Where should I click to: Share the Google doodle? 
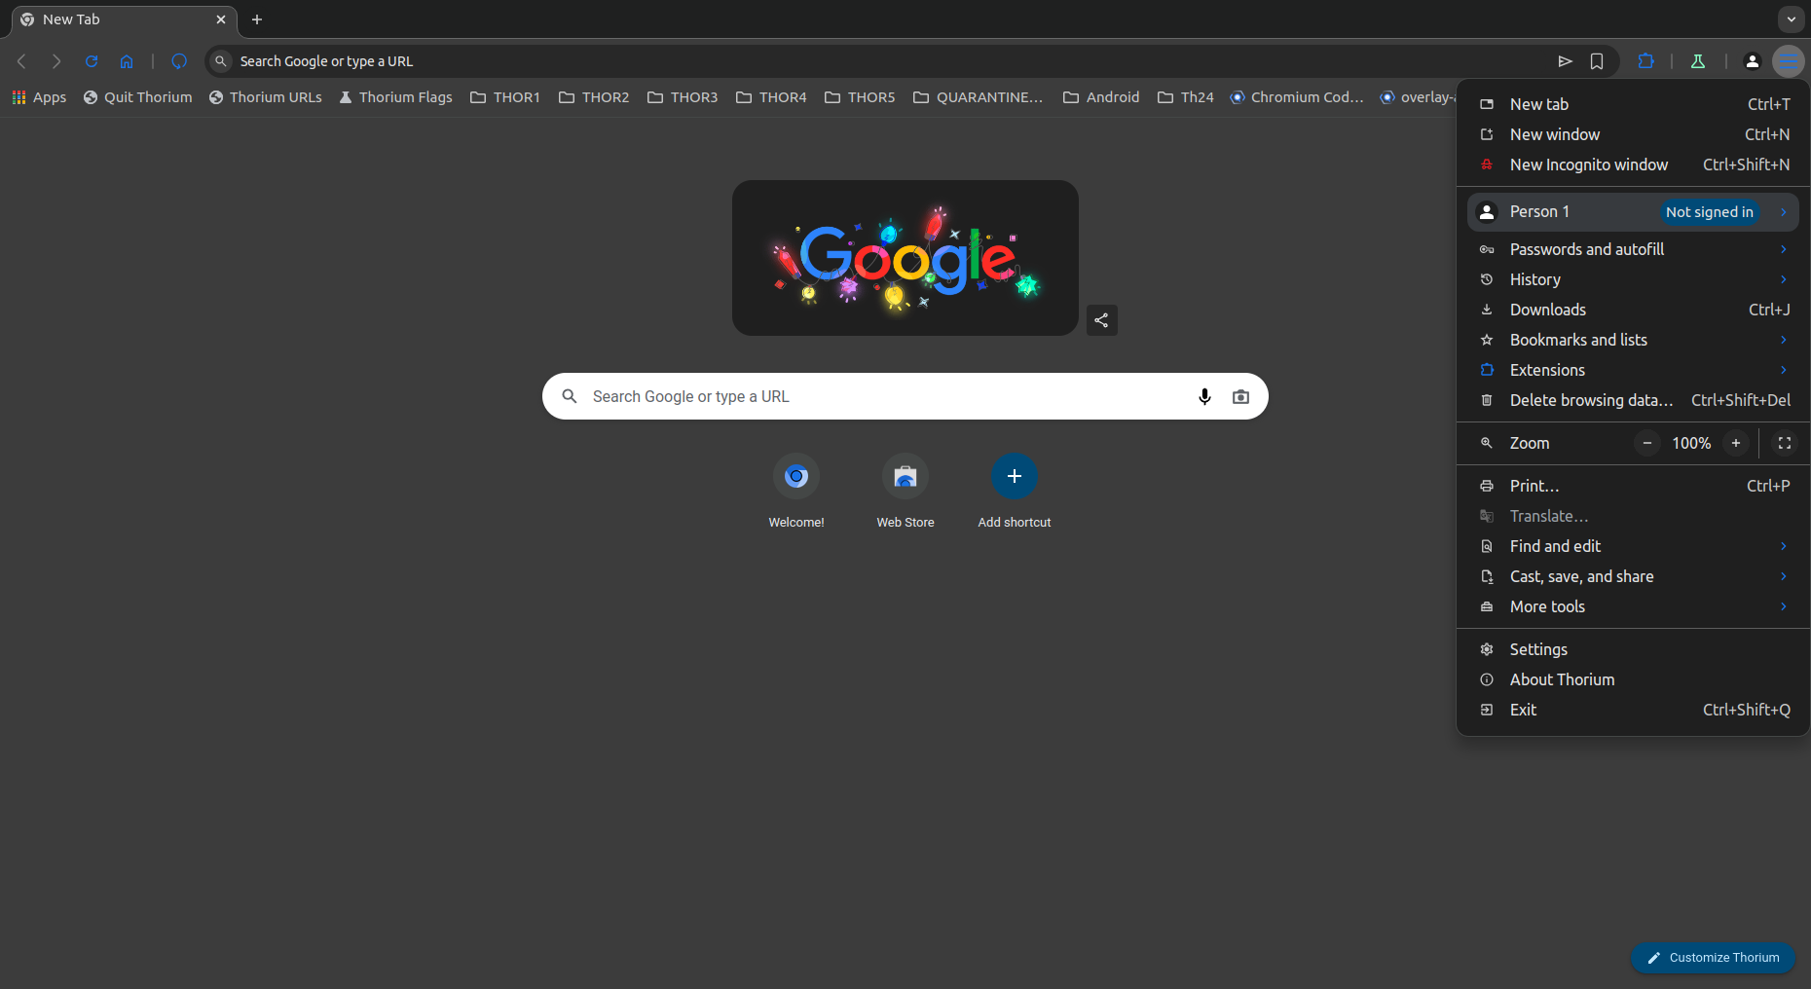tap(1101, 320)
